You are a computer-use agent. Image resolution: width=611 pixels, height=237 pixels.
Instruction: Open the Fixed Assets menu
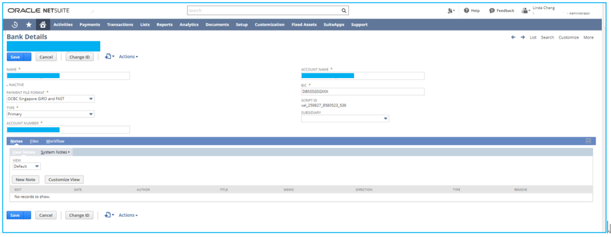304,24
